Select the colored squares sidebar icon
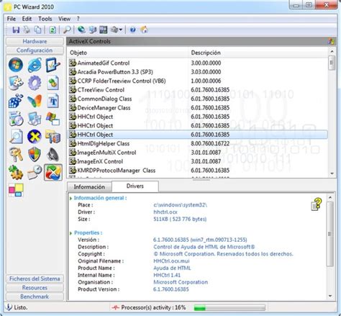The image size is (341, 316). pos(16,190)
